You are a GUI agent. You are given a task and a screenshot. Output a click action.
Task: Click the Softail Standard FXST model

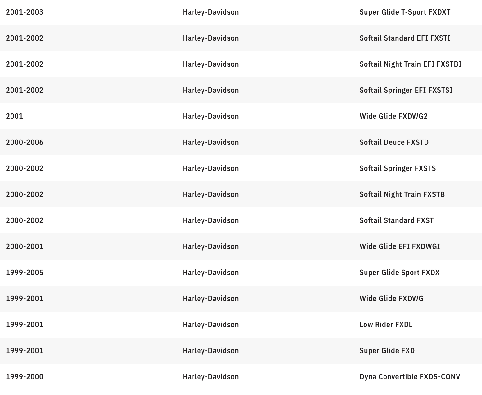coord(396,220)
